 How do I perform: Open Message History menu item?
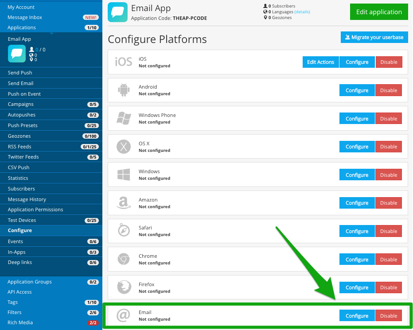click(51, 199)
